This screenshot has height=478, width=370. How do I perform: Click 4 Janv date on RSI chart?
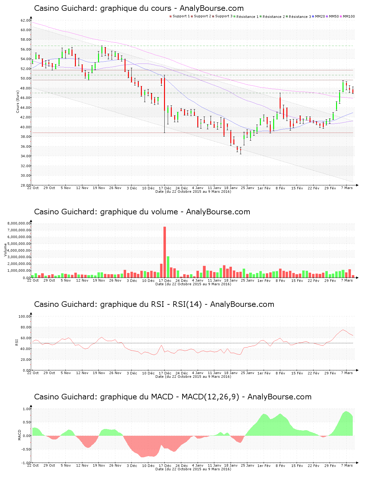198,373
